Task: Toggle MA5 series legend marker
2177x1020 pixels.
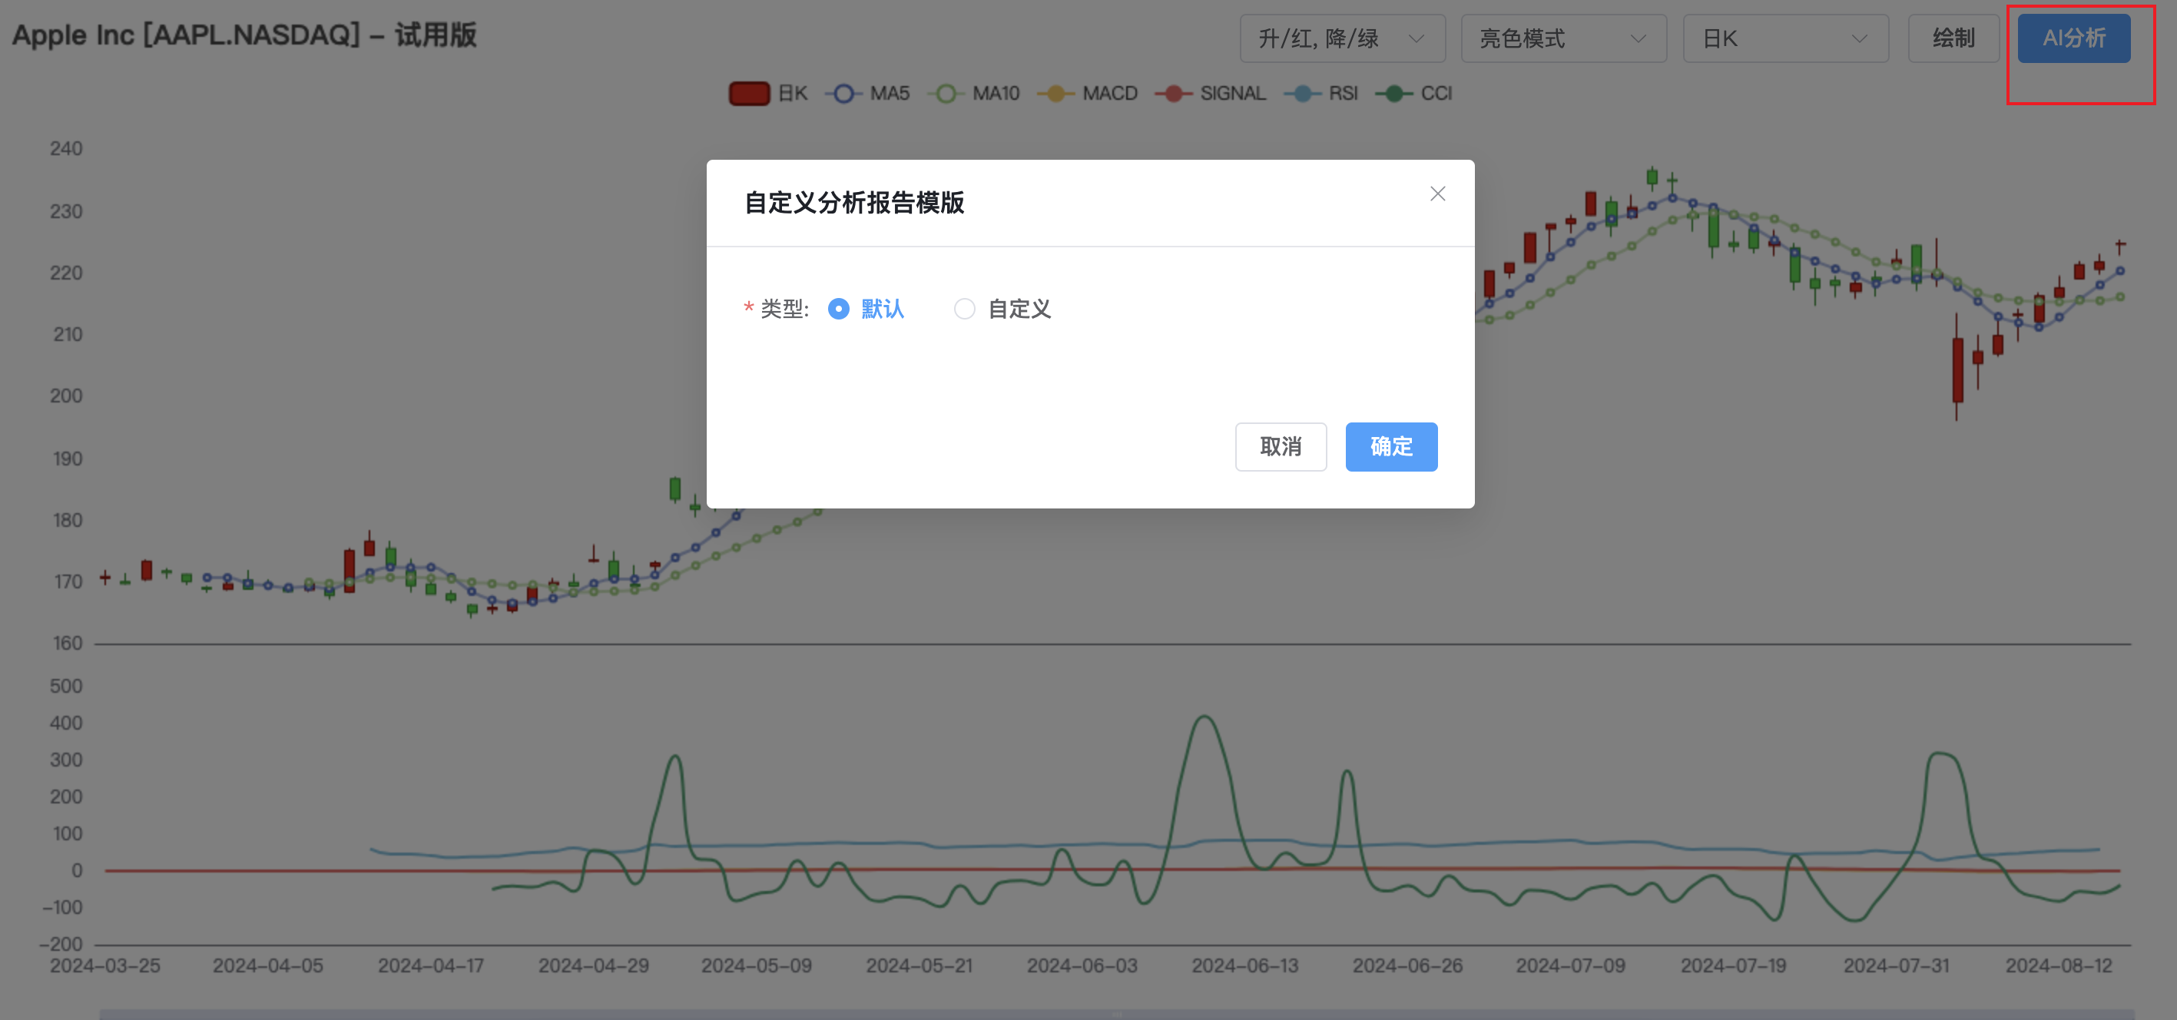Action: tap(843, 94)
